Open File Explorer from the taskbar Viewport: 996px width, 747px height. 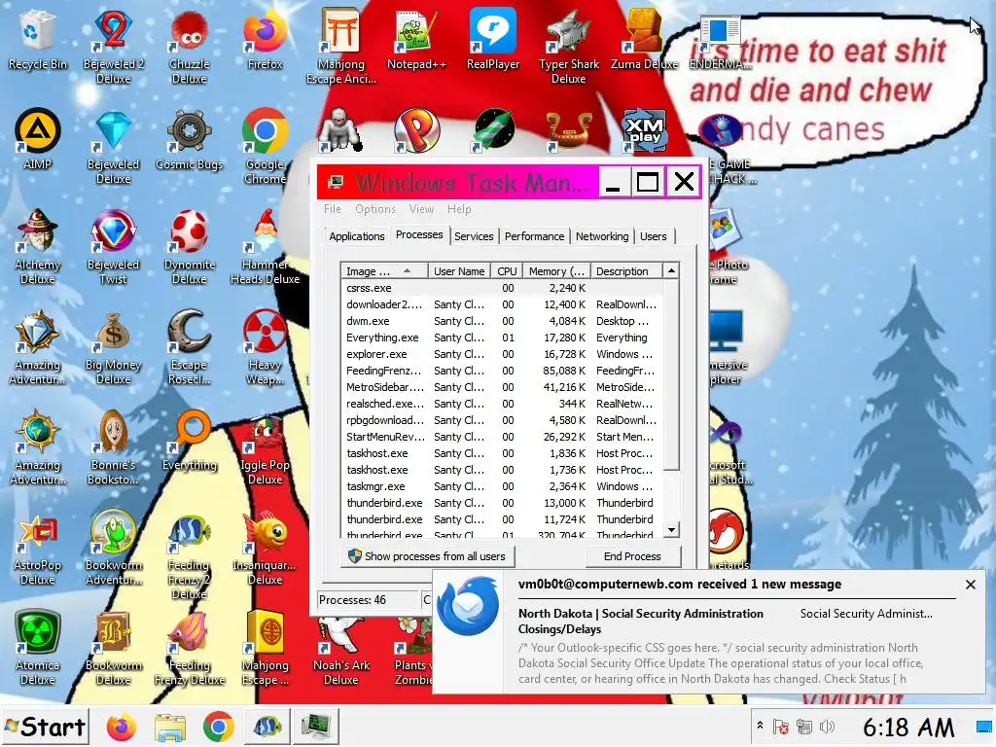coord(170,727)
